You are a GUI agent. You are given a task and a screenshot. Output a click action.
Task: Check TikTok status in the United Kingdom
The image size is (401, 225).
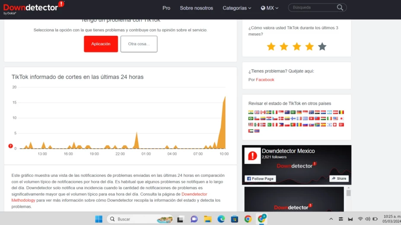257,112
